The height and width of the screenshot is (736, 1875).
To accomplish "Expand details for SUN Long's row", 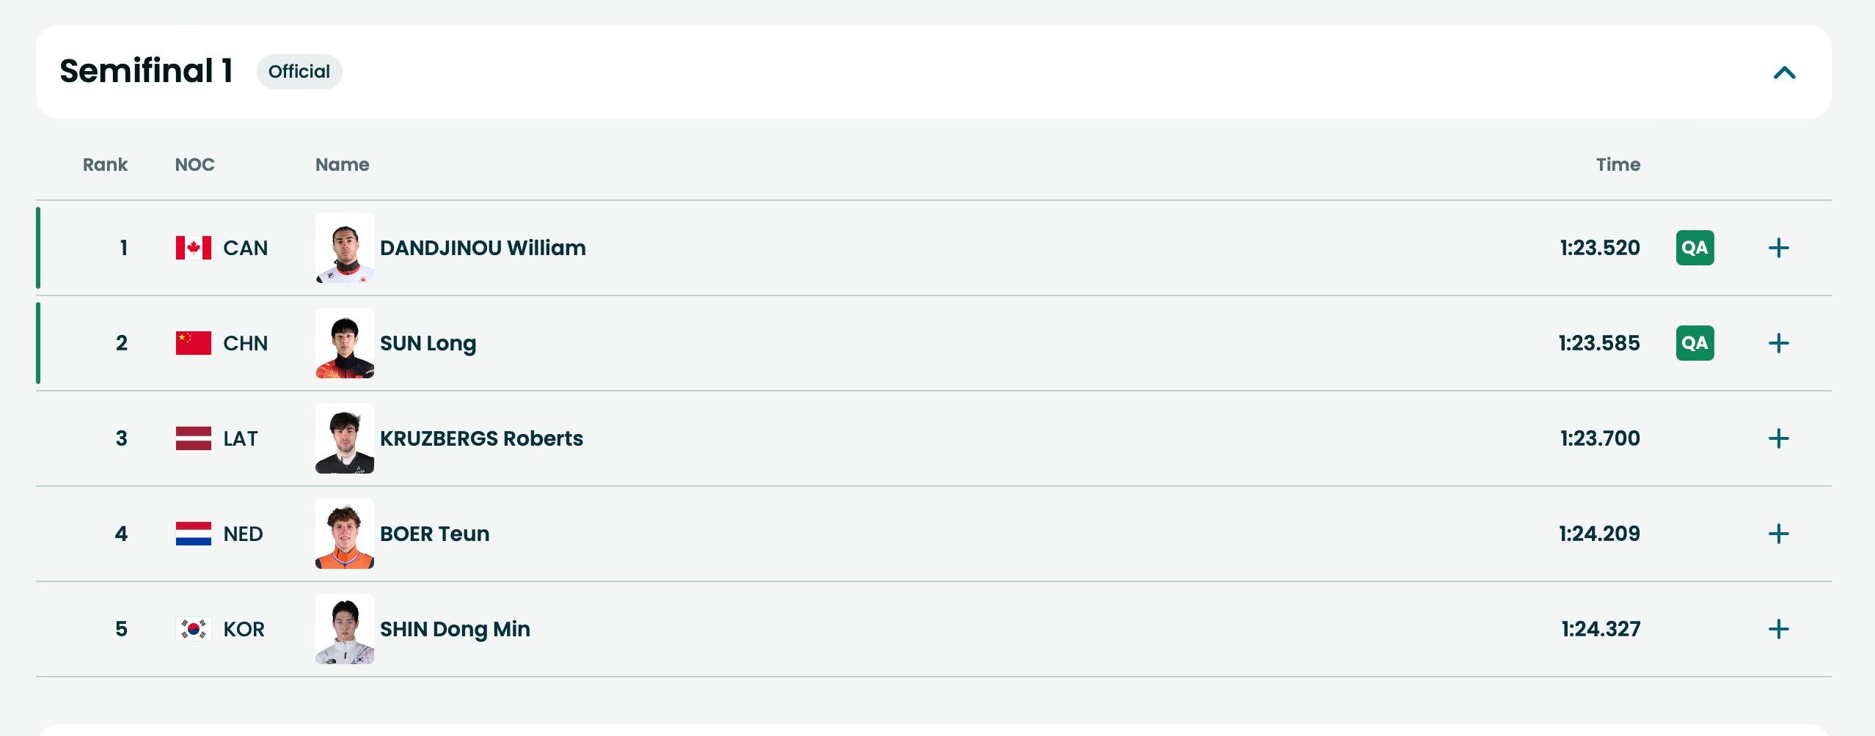I will pos(1778,343).
